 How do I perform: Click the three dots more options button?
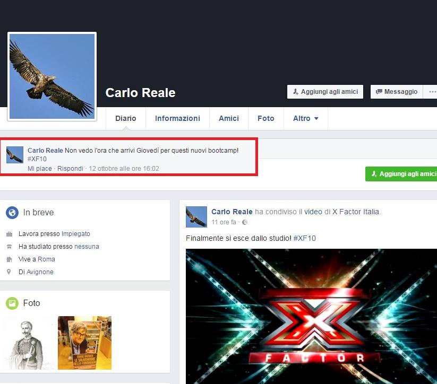[431, 92]
